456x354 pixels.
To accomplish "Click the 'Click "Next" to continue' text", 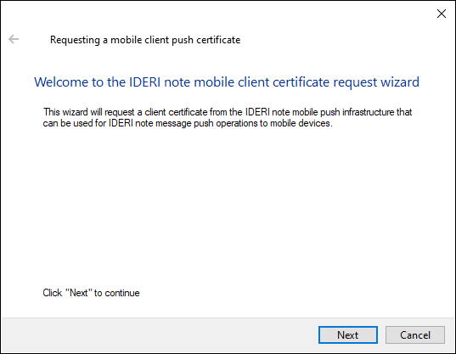I will click(91, 293).
